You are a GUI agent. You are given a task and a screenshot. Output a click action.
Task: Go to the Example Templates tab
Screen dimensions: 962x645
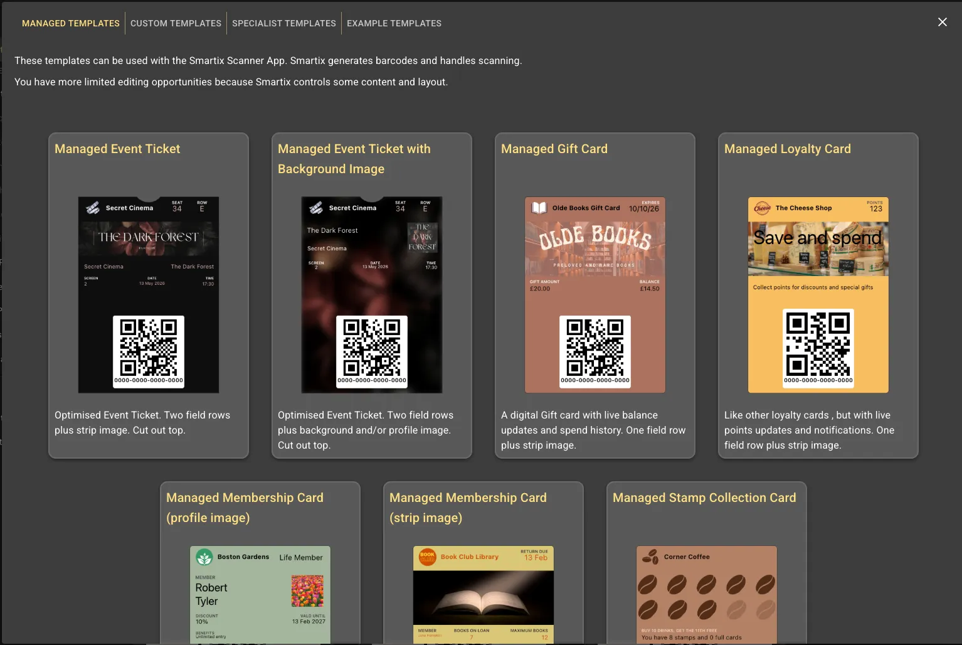click(x=394, y=23)
